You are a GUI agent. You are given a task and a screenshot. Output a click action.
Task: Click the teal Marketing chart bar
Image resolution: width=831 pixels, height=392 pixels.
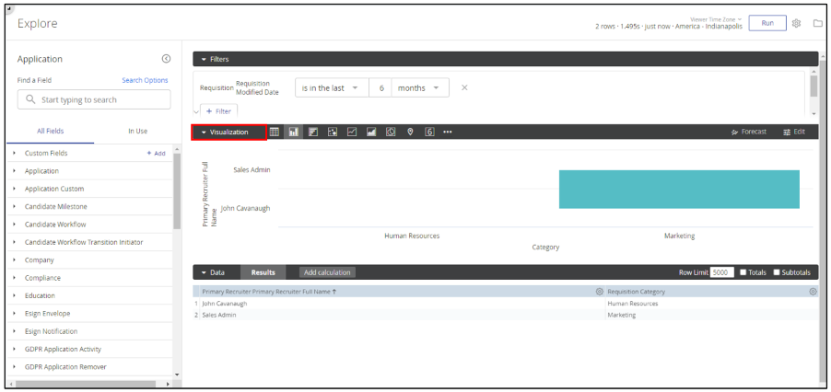[x=679, y=190]
